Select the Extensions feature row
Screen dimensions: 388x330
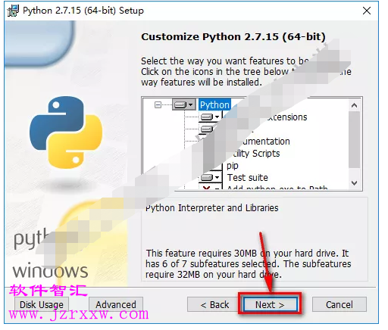[286, 117]
